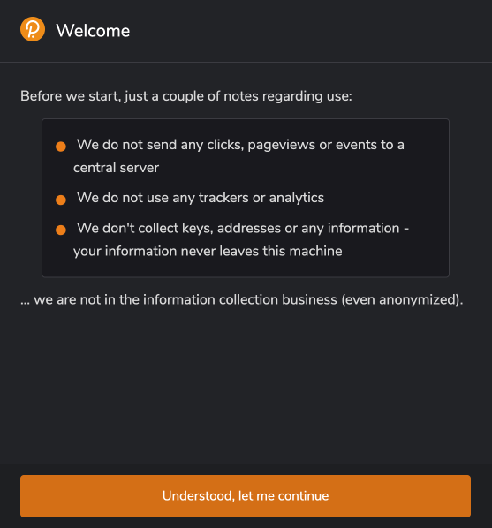Click the orange bullet beside trackers or analytics
This screenshot has height=528, width=492.
click(x=61, y=200)
